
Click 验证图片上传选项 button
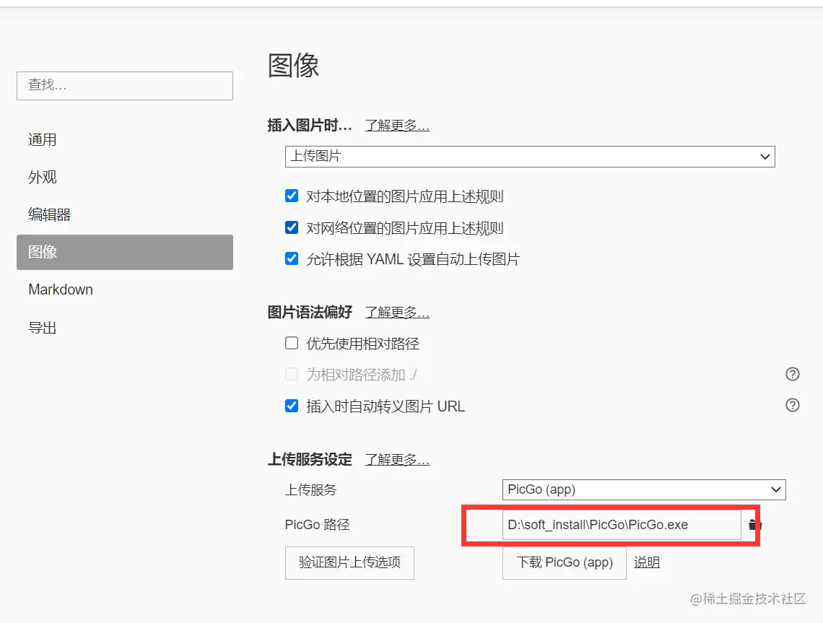coord(349,562)
